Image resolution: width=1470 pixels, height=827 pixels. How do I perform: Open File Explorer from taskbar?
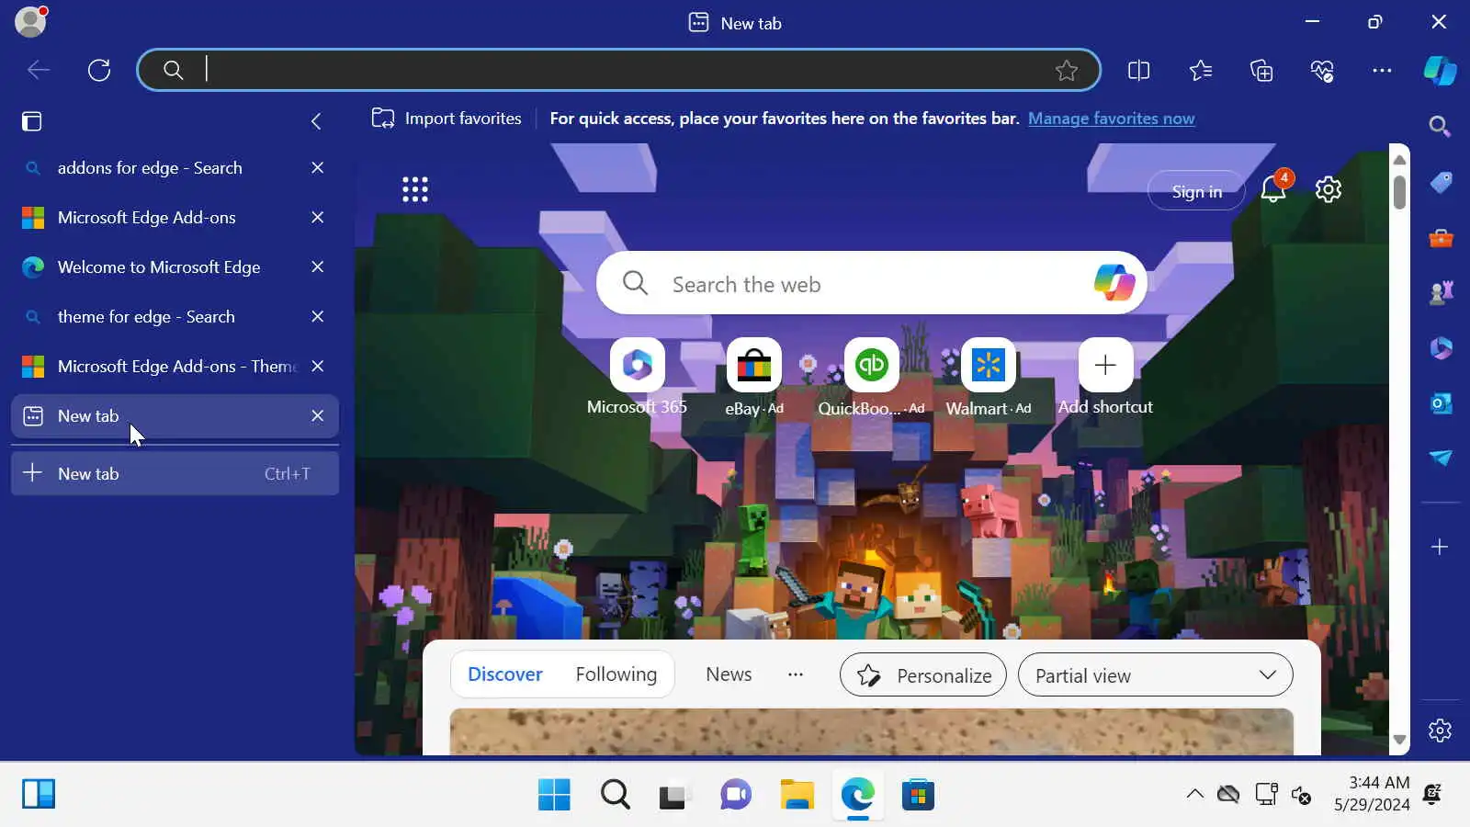click(x=797, y=795)
